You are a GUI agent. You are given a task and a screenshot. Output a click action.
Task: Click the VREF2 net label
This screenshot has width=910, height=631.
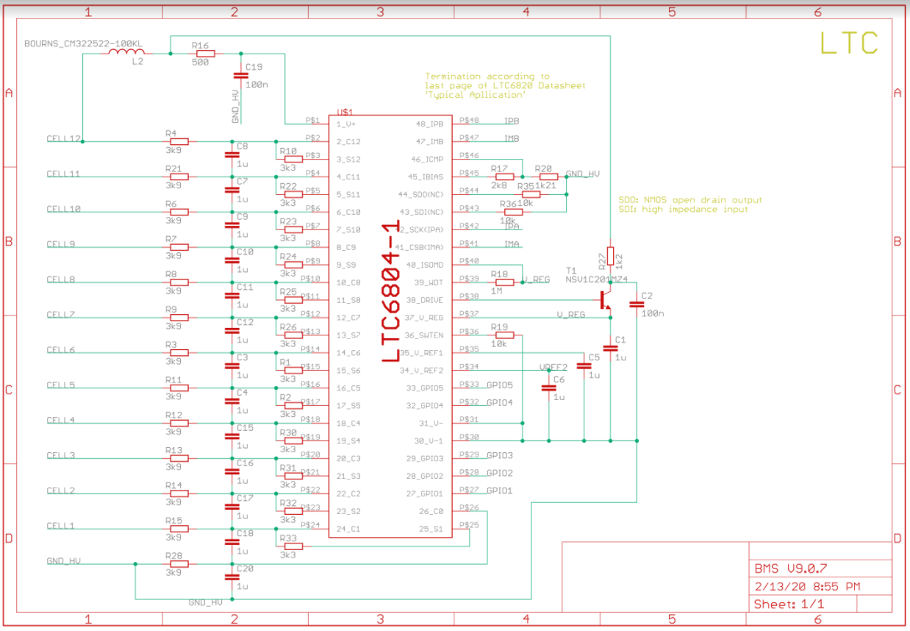[553, 367]
